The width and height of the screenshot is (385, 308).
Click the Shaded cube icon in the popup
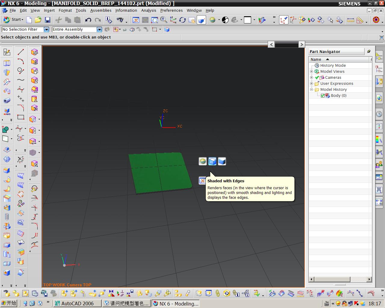222,162
